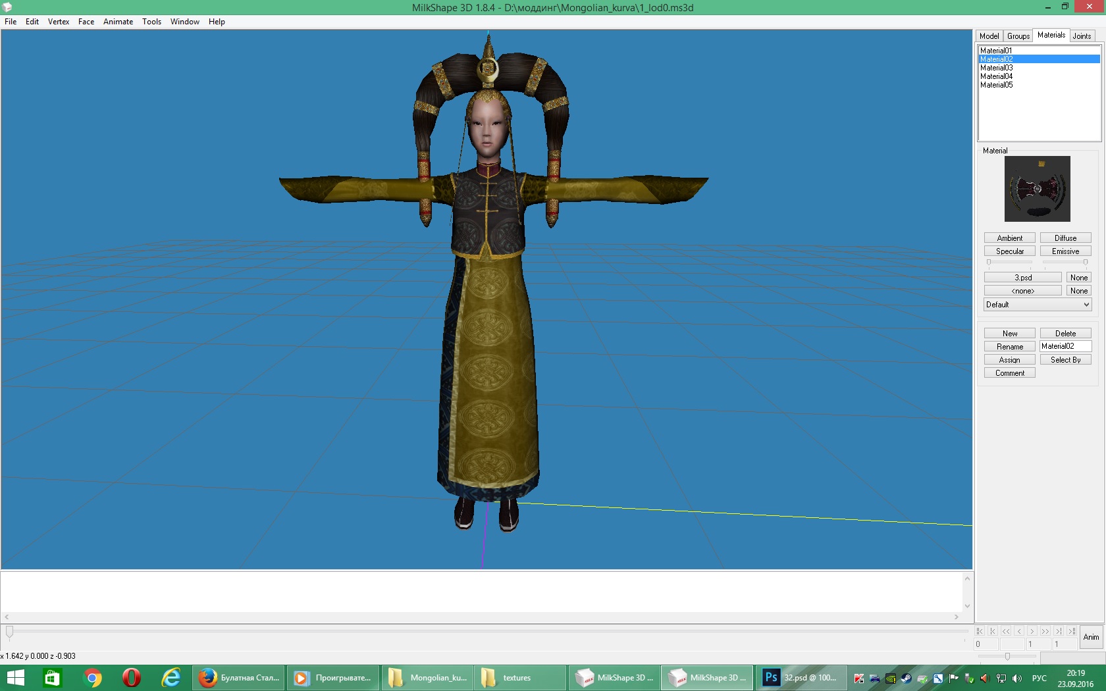
Task: Set the Specular color
Action: (x=1009, y=251)
